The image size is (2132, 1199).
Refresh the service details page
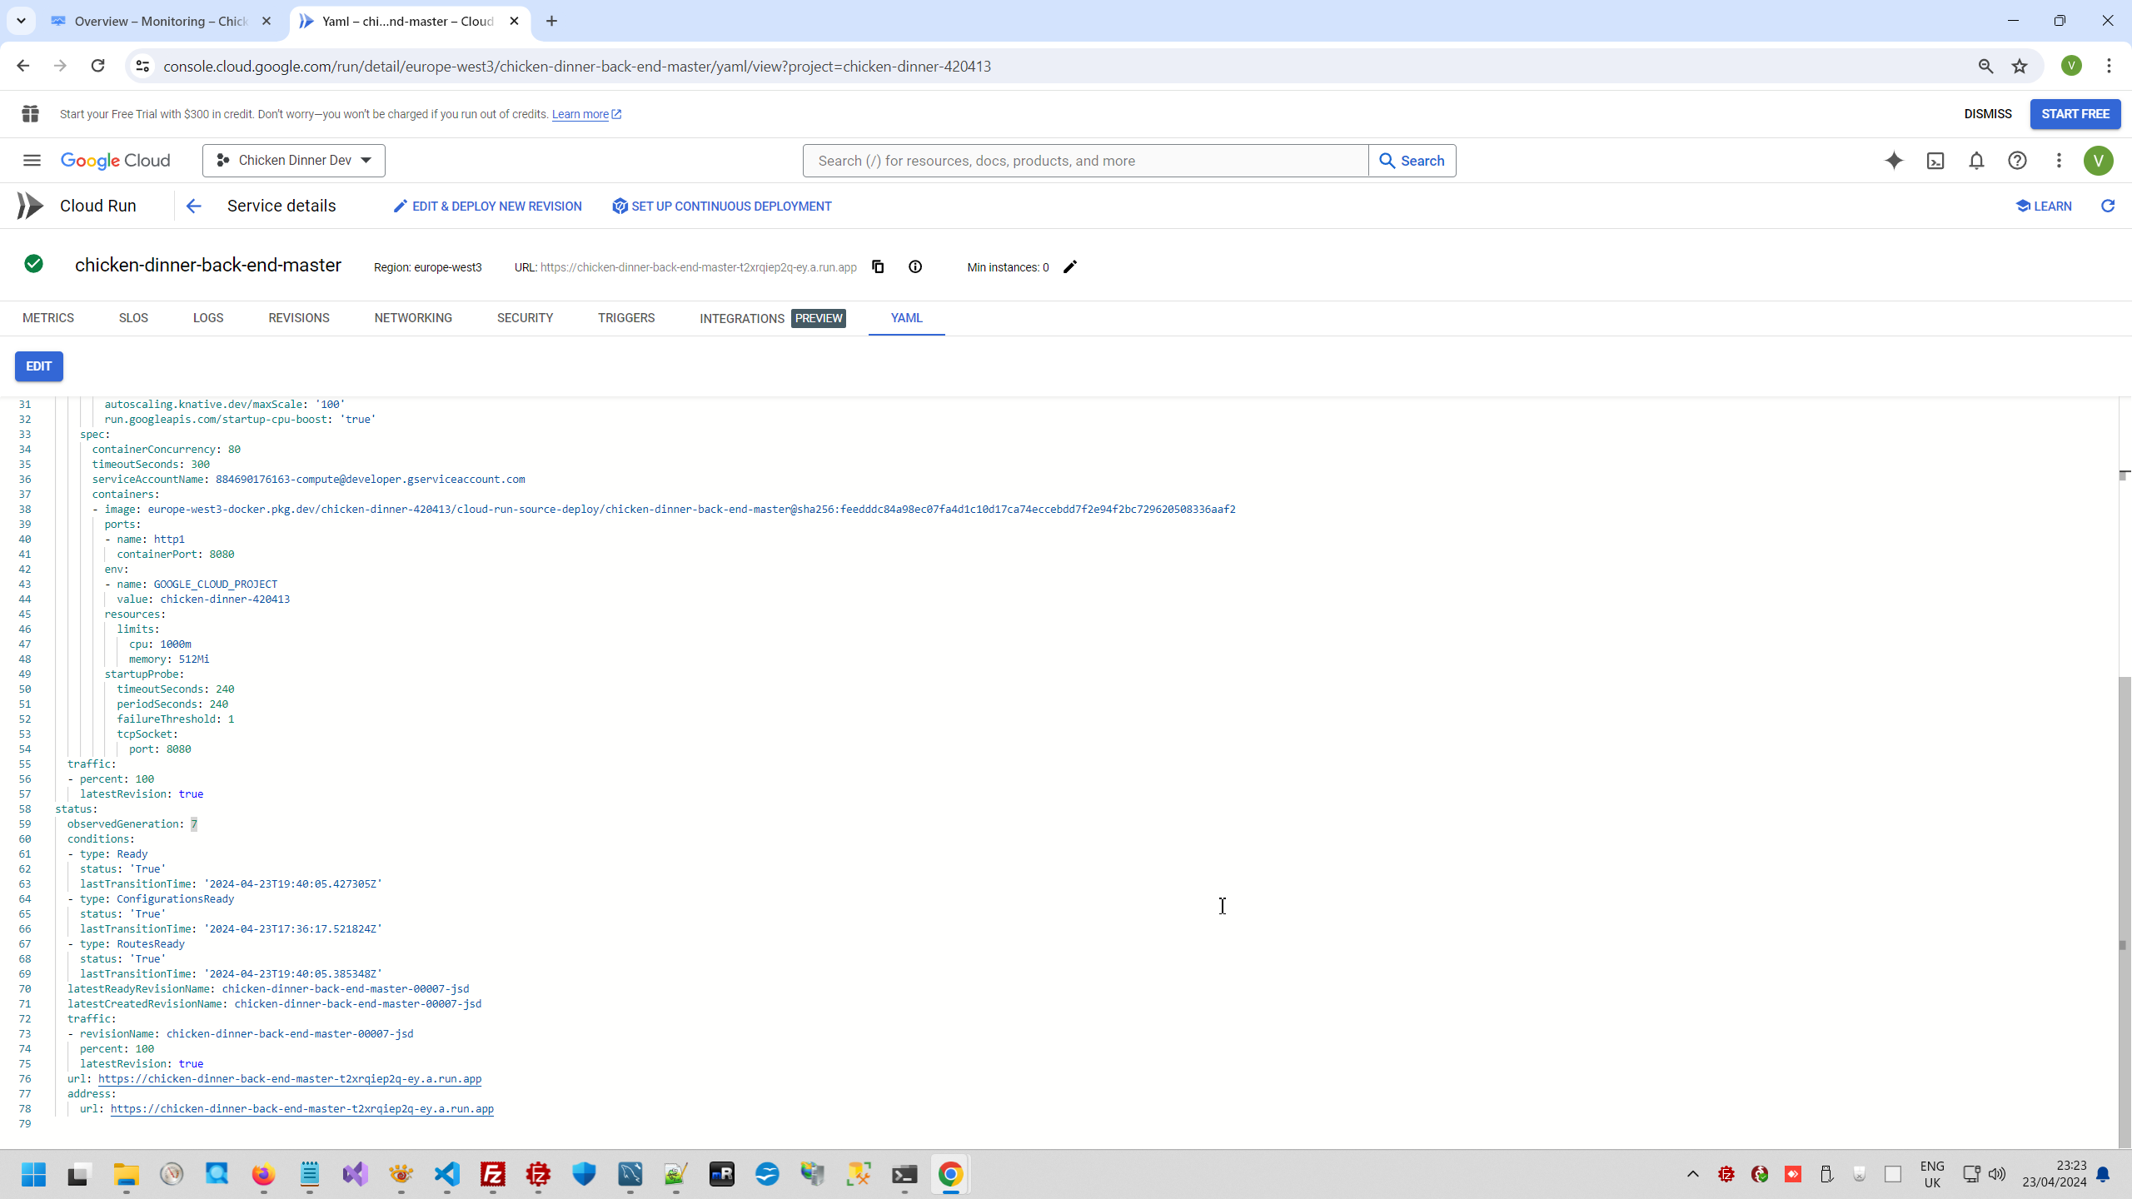pos(2108,206)
